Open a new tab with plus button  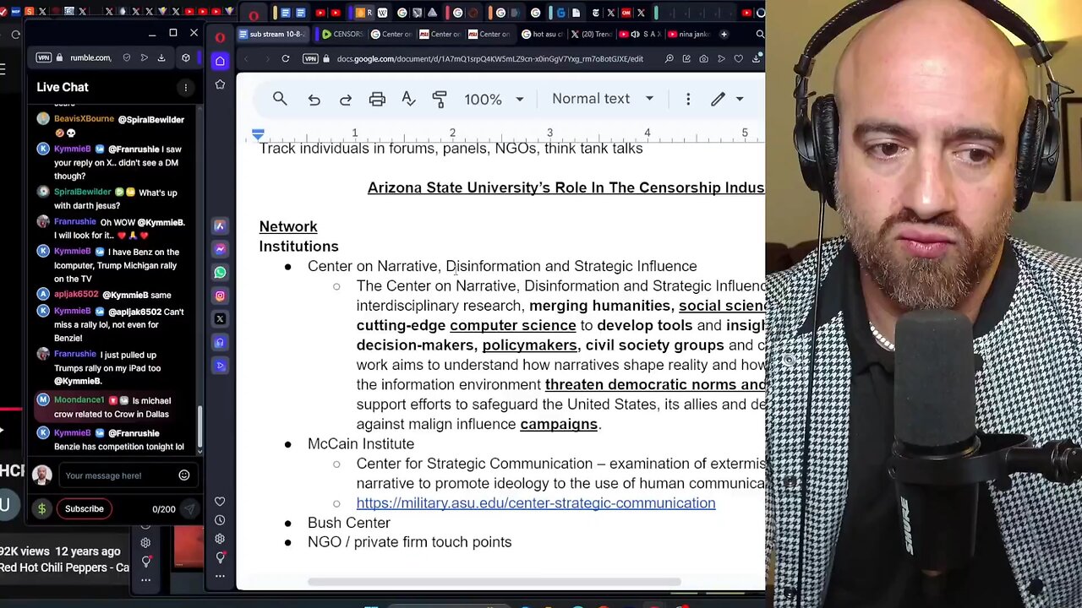(724, 35)
